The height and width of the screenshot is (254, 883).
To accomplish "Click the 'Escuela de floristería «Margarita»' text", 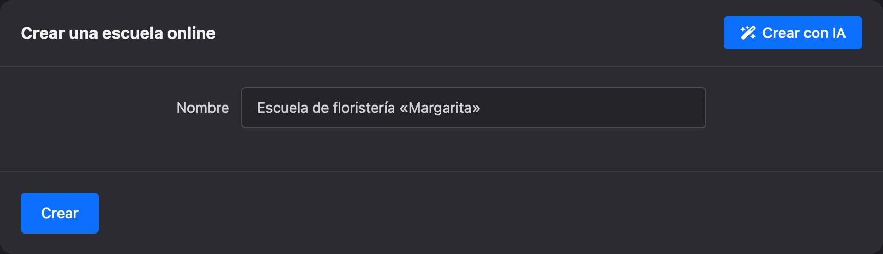I will [369, 108].
